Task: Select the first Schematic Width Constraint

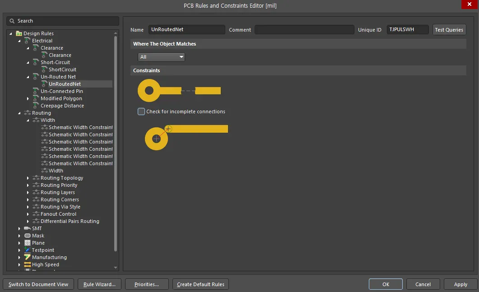Action: tap(81, 127)
